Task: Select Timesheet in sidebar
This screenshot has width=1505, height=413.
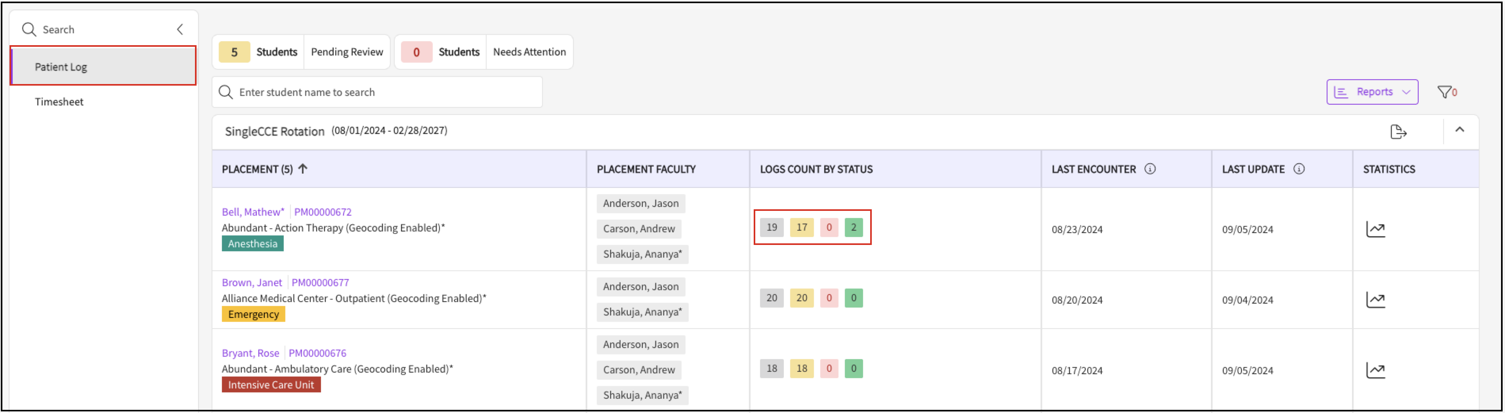Action: [x=59, y=101]
